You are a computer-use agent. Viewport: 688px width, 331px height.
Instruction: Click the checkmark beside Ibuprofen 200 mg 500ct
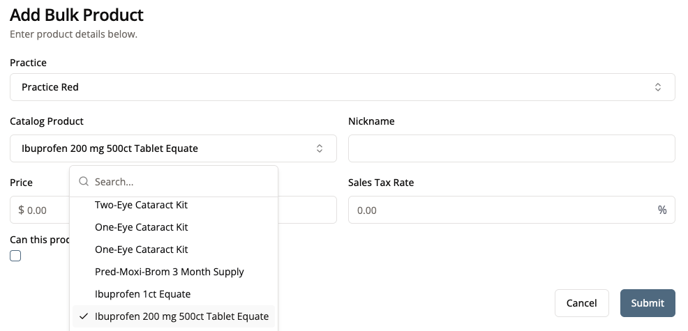pyautogui.click(x=84, y=316)
